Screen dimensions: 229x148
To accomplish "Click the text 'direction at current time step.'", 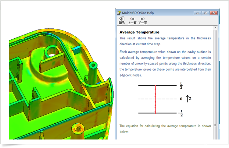I will tap(140, 44).
